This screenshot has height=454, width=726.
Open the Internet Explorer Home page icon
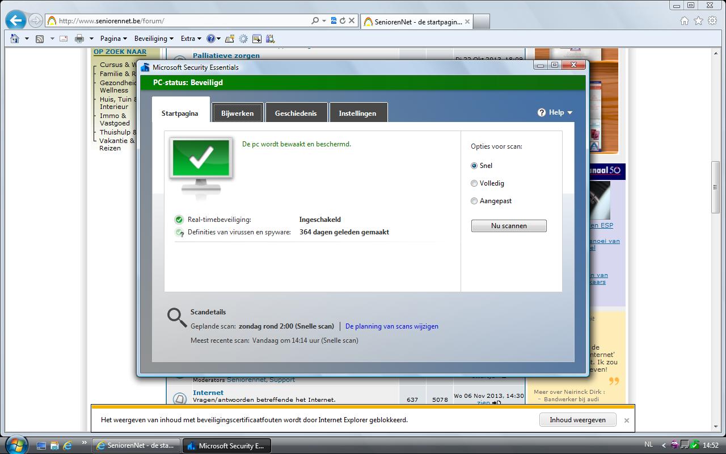pyautogui.click(x=15, y=39)
